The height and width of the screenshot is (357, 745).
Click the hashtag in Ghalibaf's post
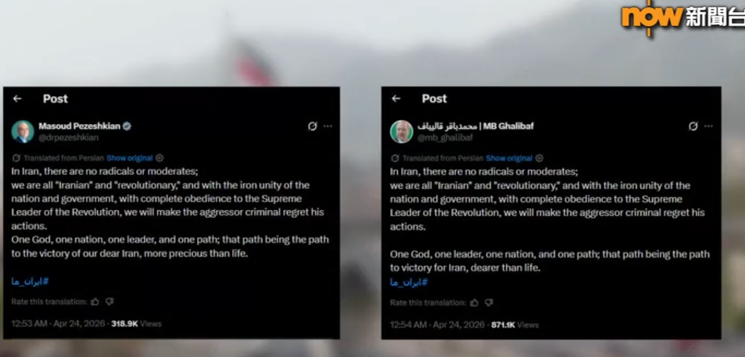(x=409, y=282)
